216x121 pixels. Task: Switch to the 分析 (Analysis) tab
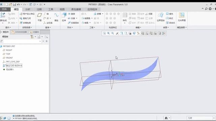28,9
